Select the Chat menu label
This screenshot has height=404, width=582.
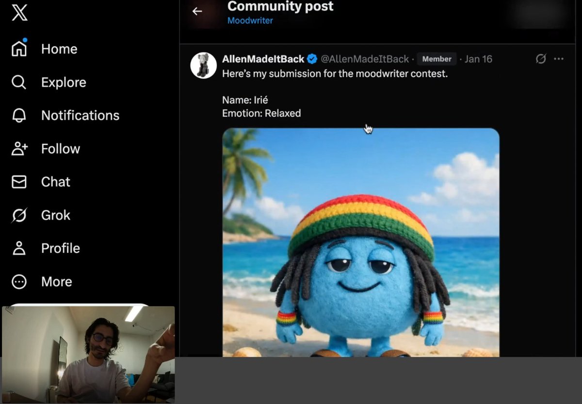tap(56, 182)
